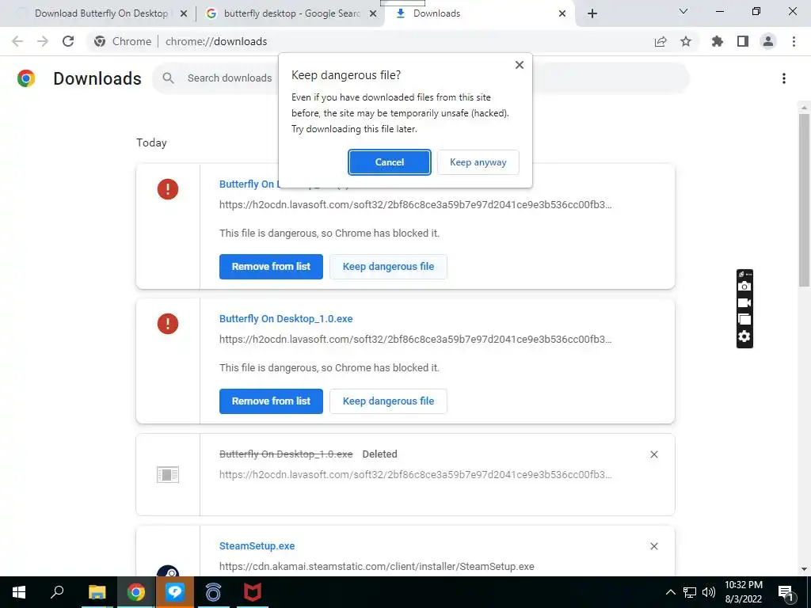This screenshot has height=608, width=811.
Task: Keep dangerous file Butterfly On Desktop_1.0.exe
Action: (x=388, y=401)
